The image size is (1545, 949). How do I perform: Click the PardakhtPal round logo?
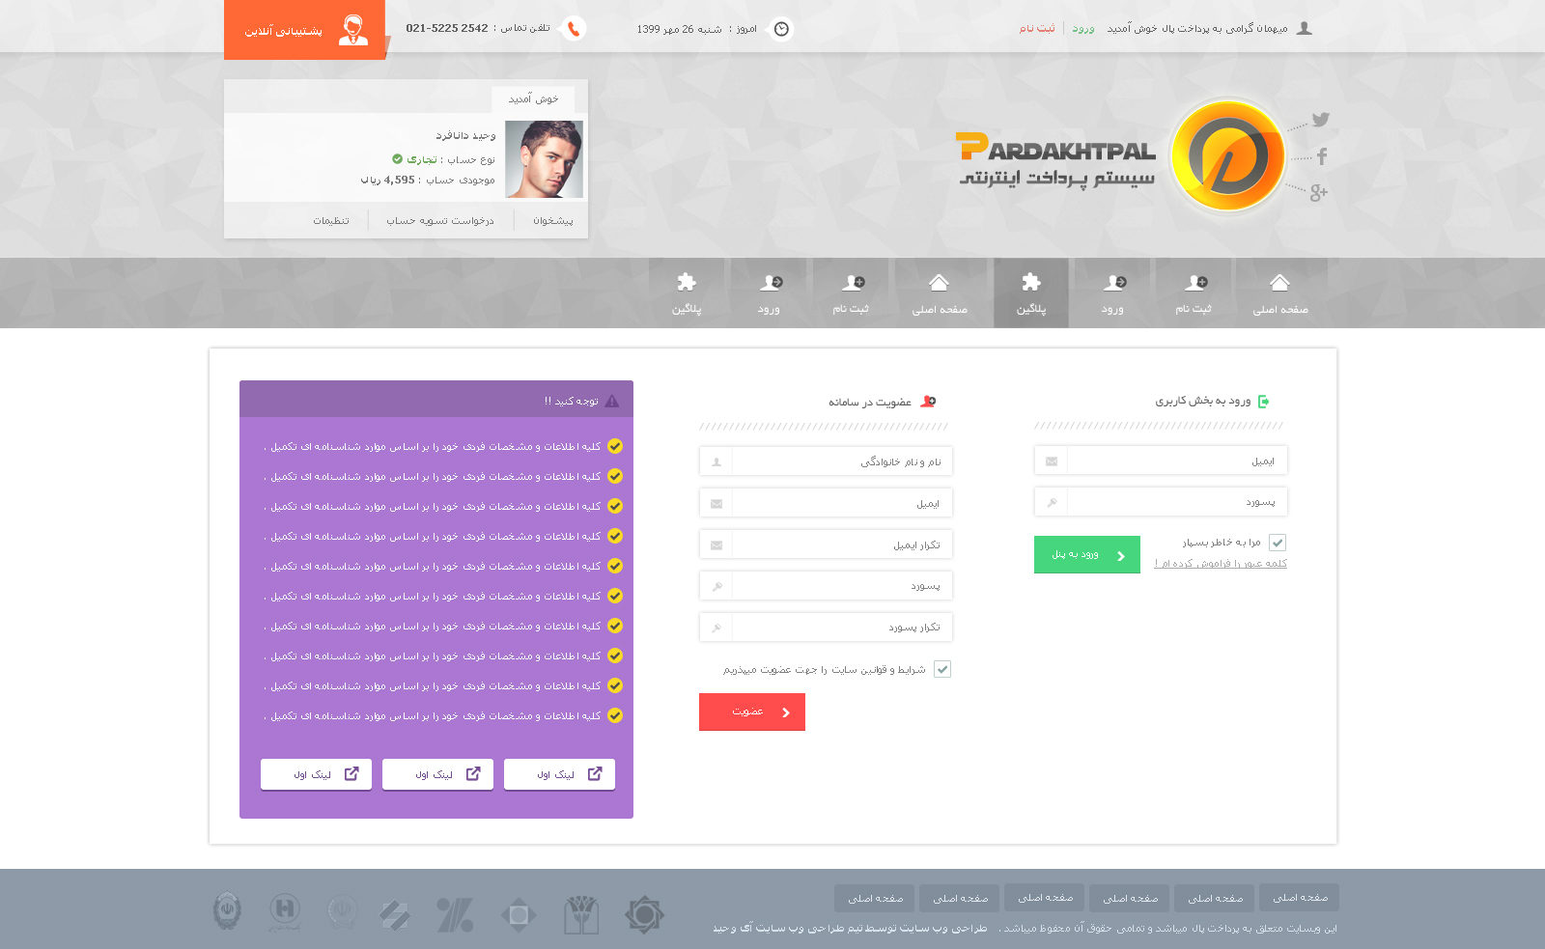(x=1226, y=155)
